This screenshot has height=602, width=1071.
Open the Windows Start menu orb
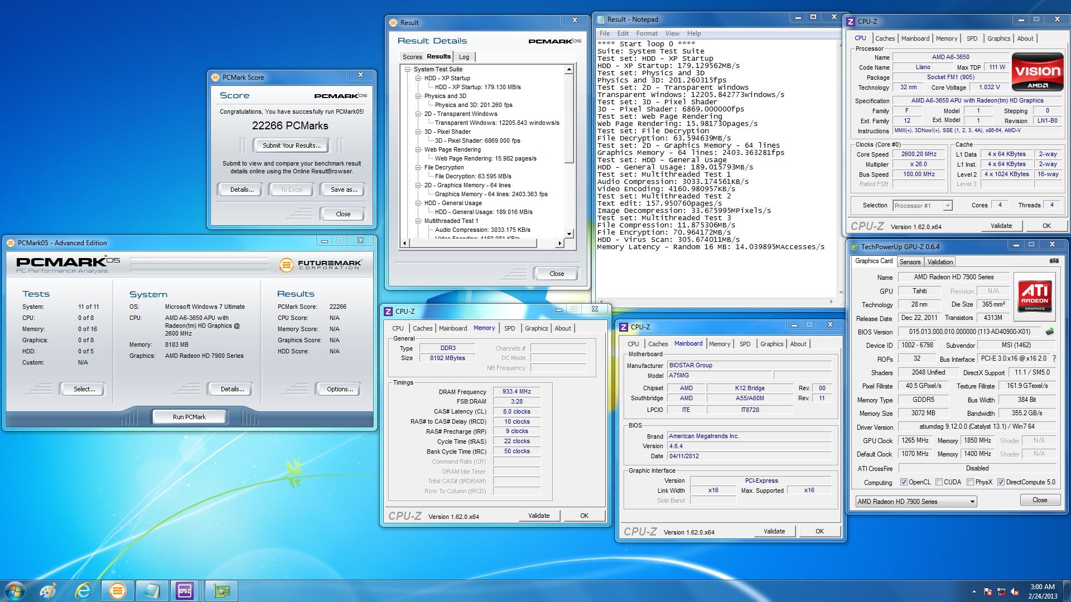[15, 590]
